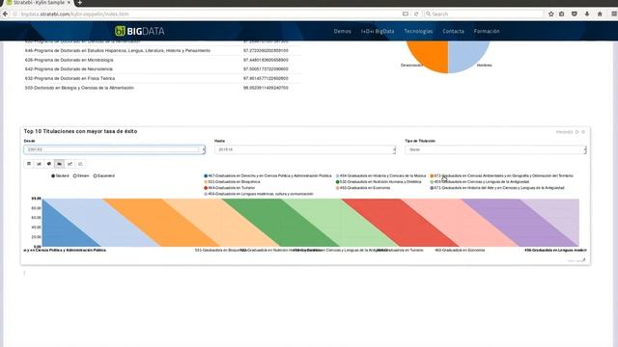Screen dimensions: 618x347
Task: Click the orange area chart band
Action: (x=161, y=223)
